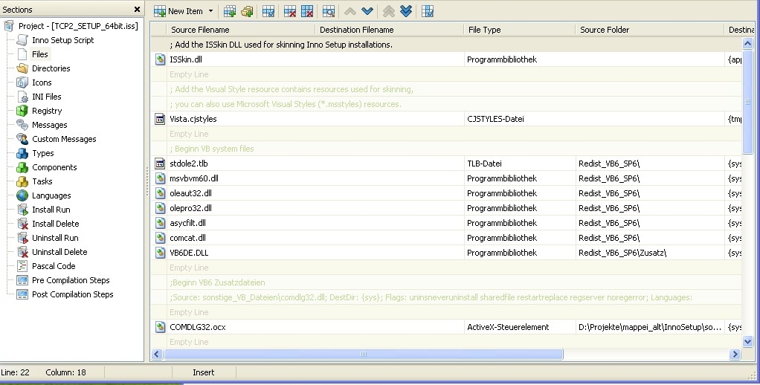Click the find item magnifier grid icon
Image resolution: width=760 pixels, height=385 pixels.
tap(328, 11)
